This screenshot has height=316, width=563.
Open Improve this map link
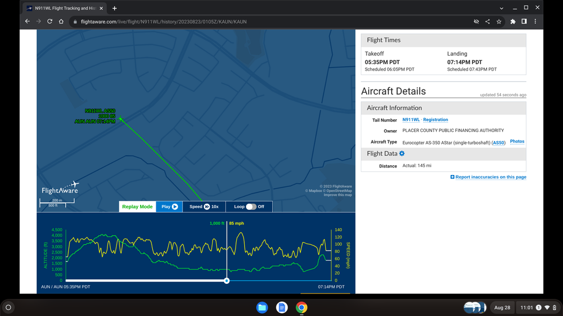[x=338, y=195]
